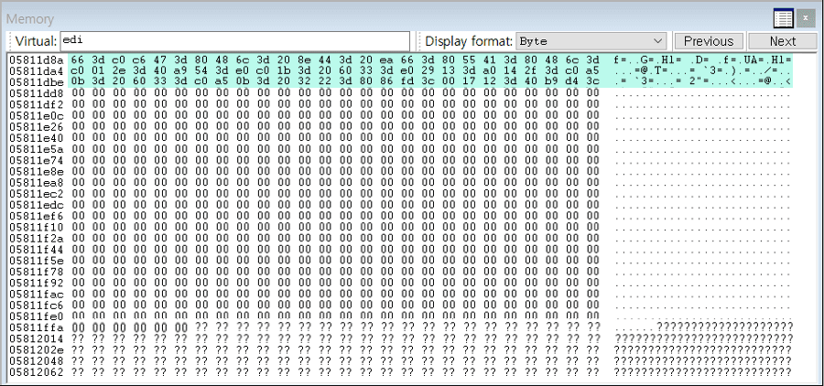Select address 05811e74 row label
824x386 pixels.
tap(37, 160)
